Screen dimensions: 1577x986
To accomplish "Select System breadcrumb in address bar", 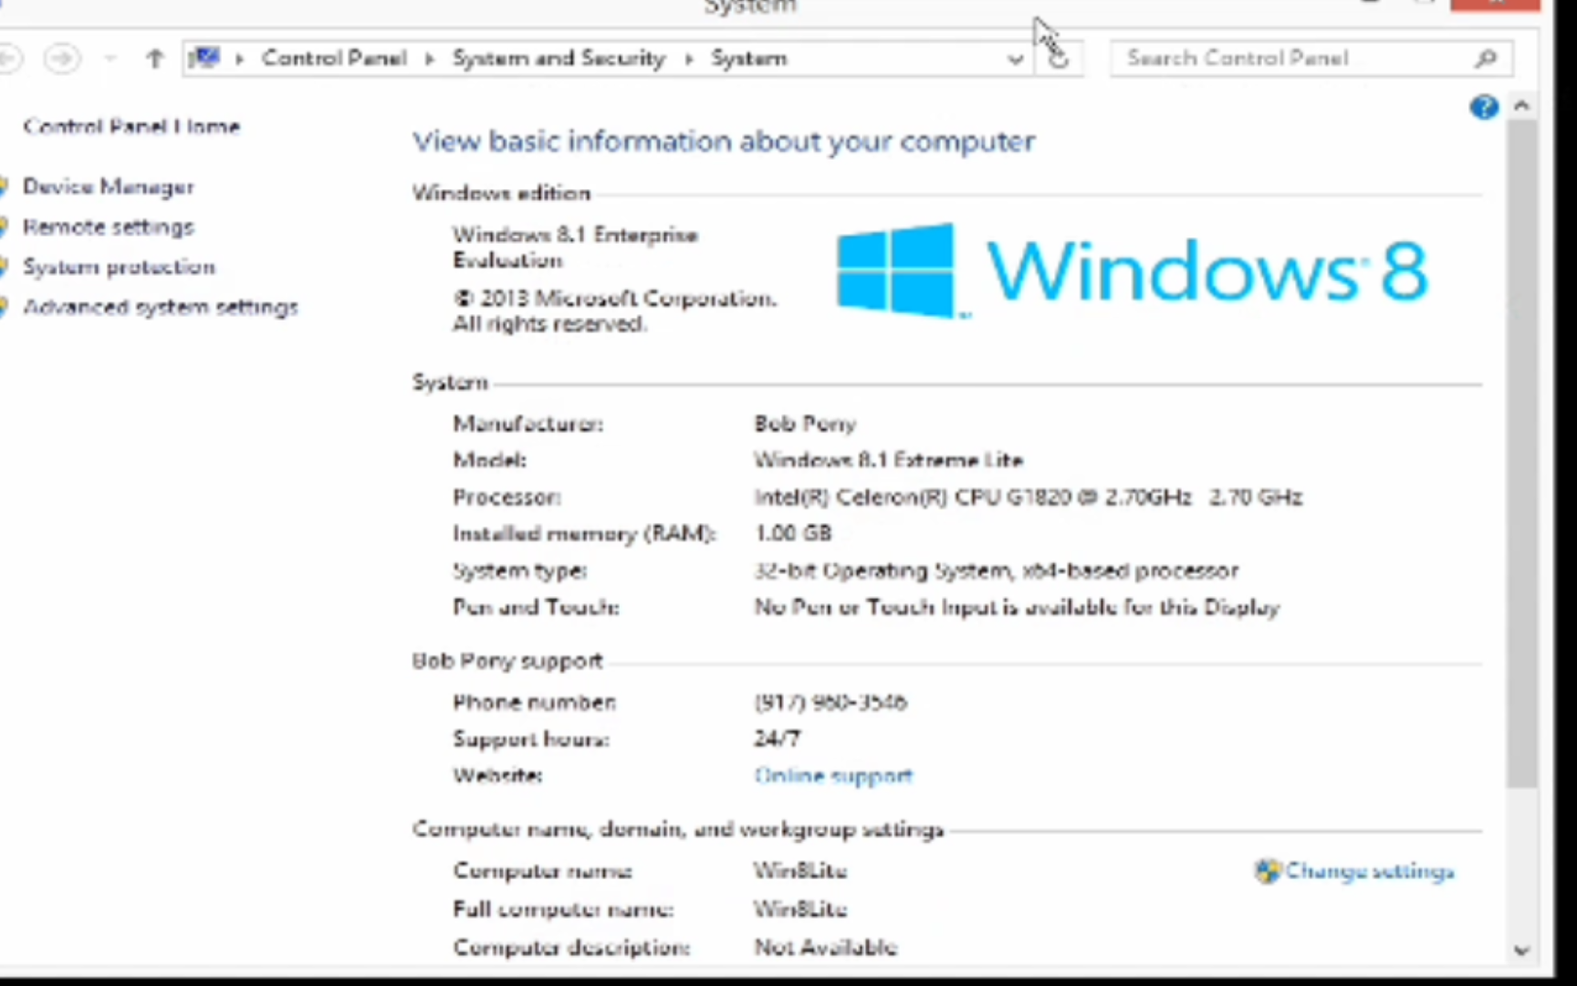I will 748,58.
